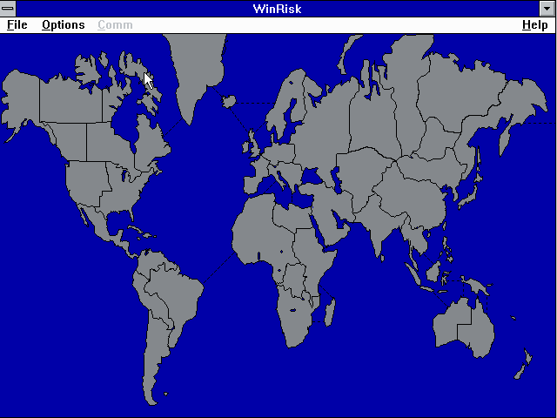Choose the Madagascar island territory
This screenshot has width=557, height=418.
(x=328, y=309)
